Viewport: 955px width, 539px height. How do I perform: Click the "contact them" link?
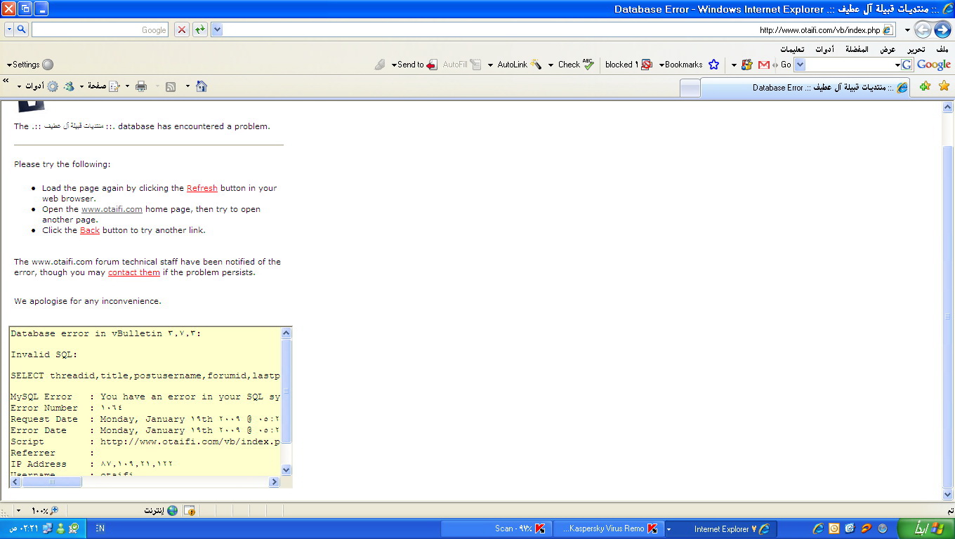click(x=133, y=272)
